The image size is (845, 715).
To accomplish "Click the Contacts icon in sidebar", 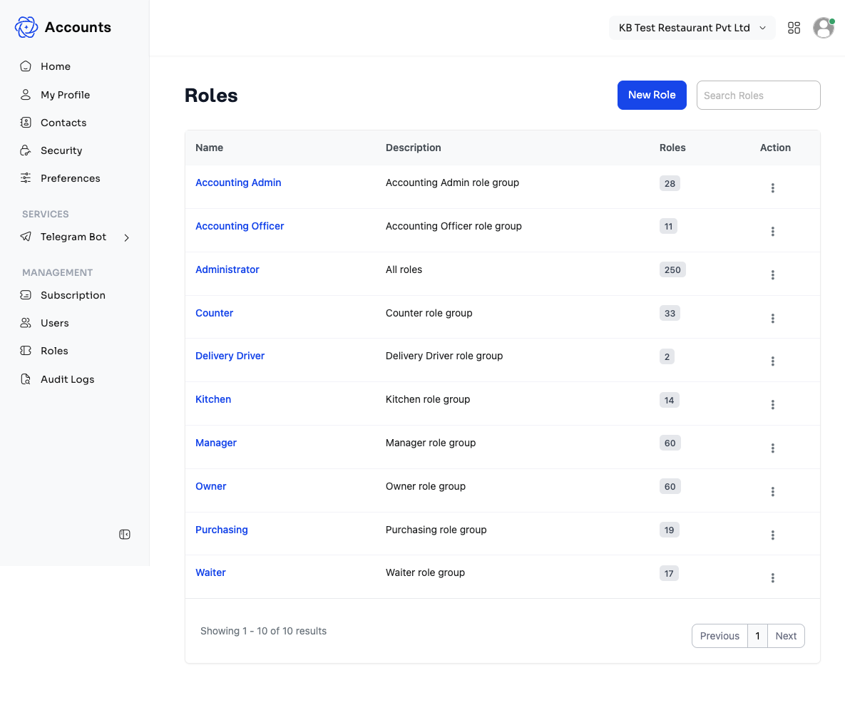I will pos(26,123).
